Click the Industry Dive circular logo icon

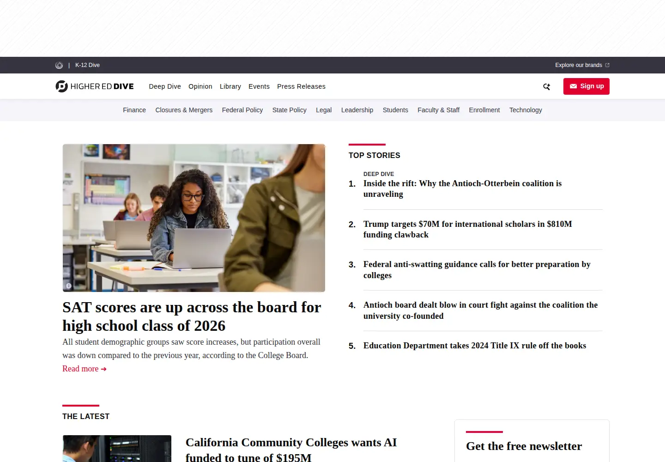(59, 65)
